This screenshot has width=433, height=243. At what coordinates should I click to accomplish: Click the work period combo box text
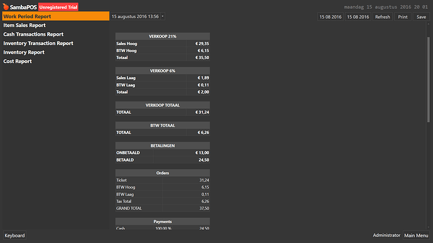(x=135, y=16)
